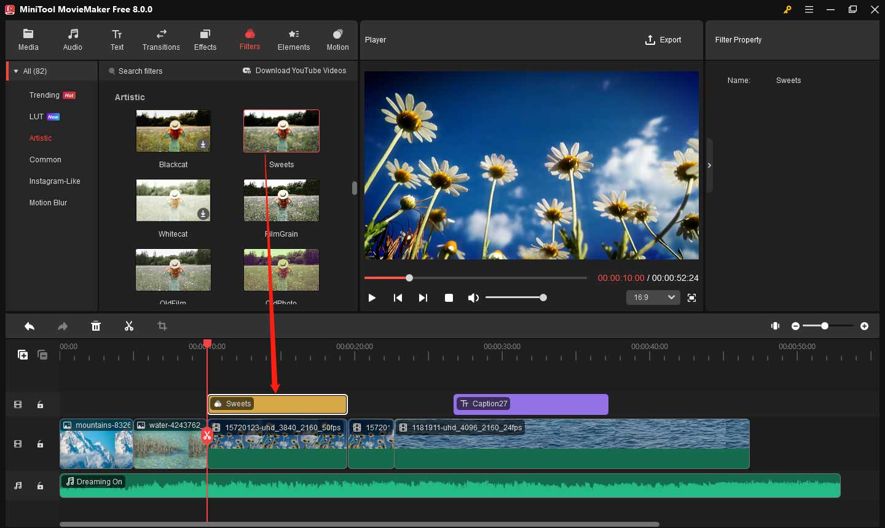
Task: Click the Crop tool icon
Action: pos(162,326)
